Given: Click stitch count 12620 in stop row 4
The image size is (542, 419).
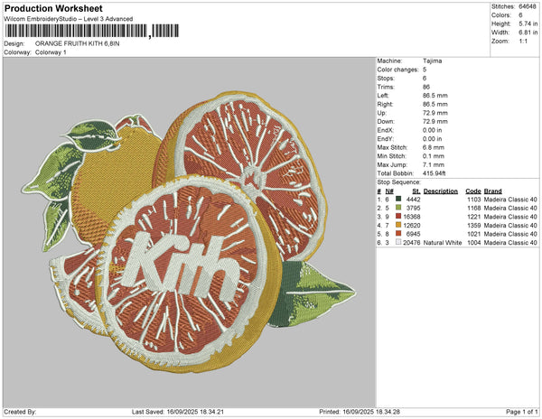Looking at the screenshot, I should point(412,225).
